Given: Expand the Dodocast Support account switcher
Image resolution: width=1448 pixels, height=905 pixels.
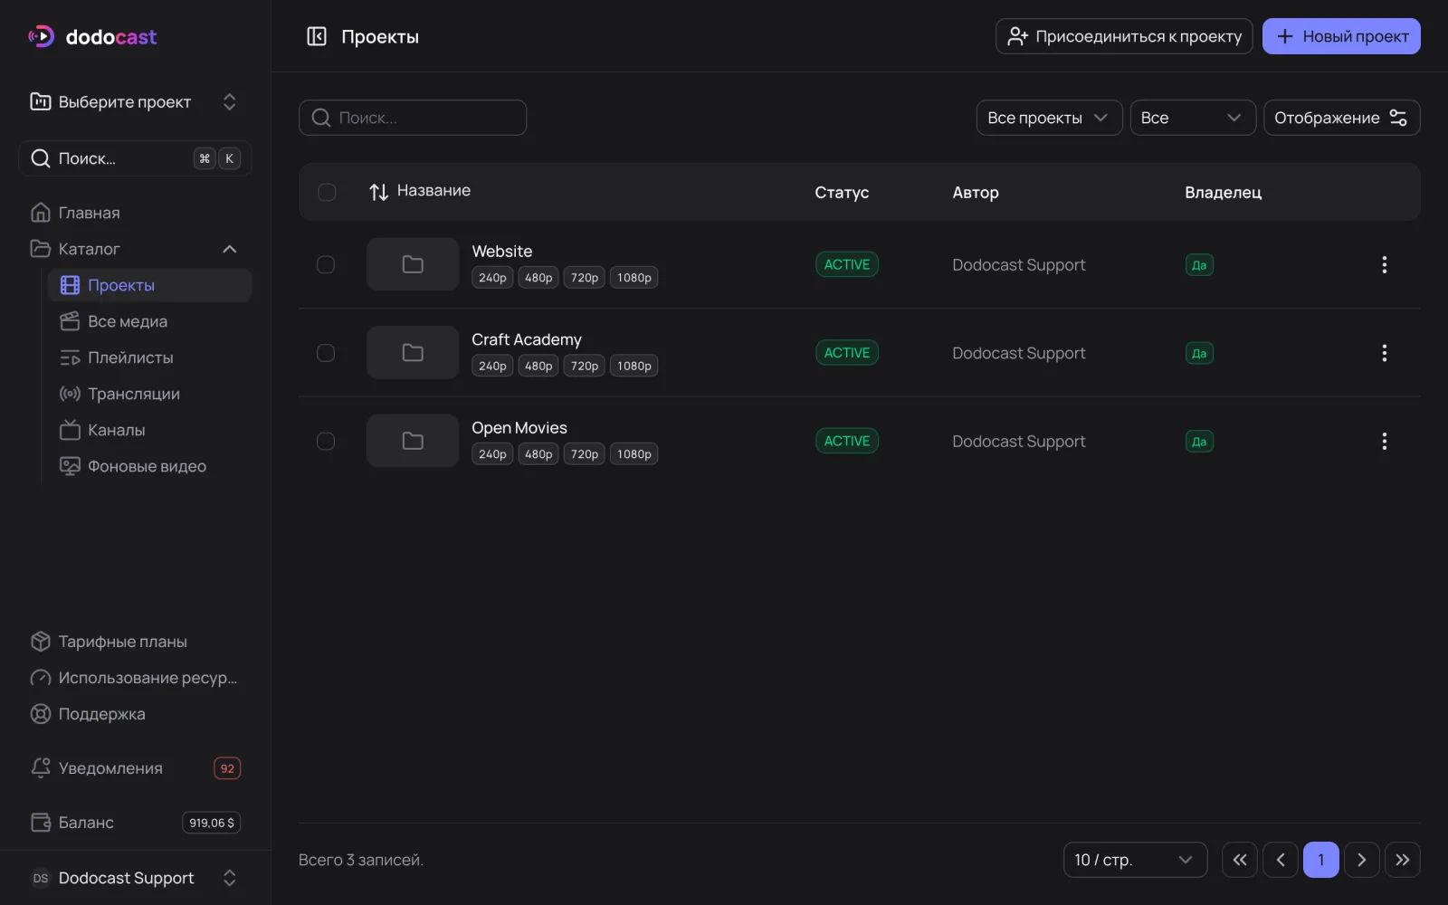Looking at the screenshot, I should pyautogui.click(x=135, y=878).
